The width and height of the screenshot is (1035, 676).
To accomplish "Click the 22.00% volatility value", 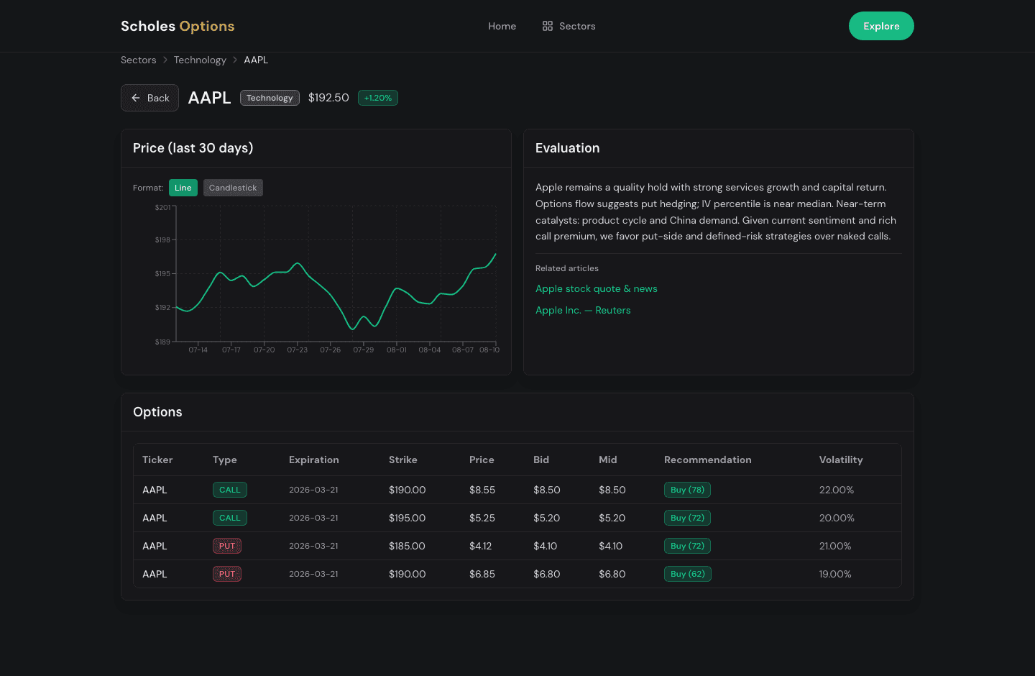I will coord(837,490).
